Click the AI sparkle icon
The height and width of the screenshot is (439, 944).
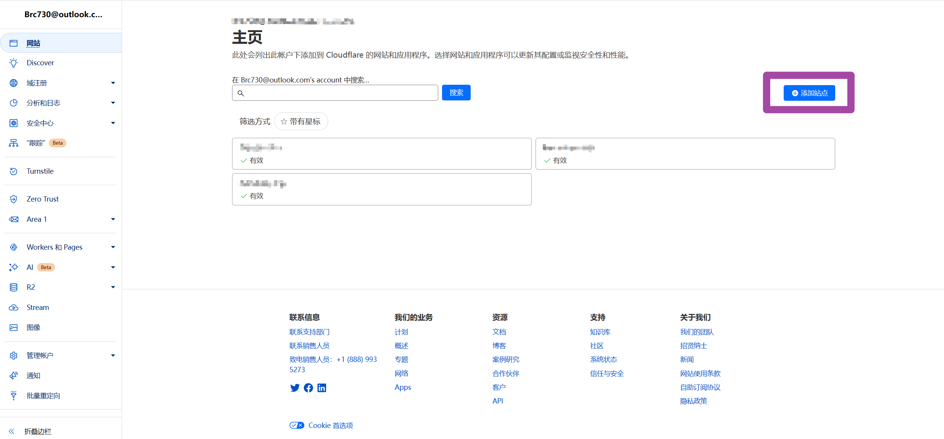pos(13,267)
